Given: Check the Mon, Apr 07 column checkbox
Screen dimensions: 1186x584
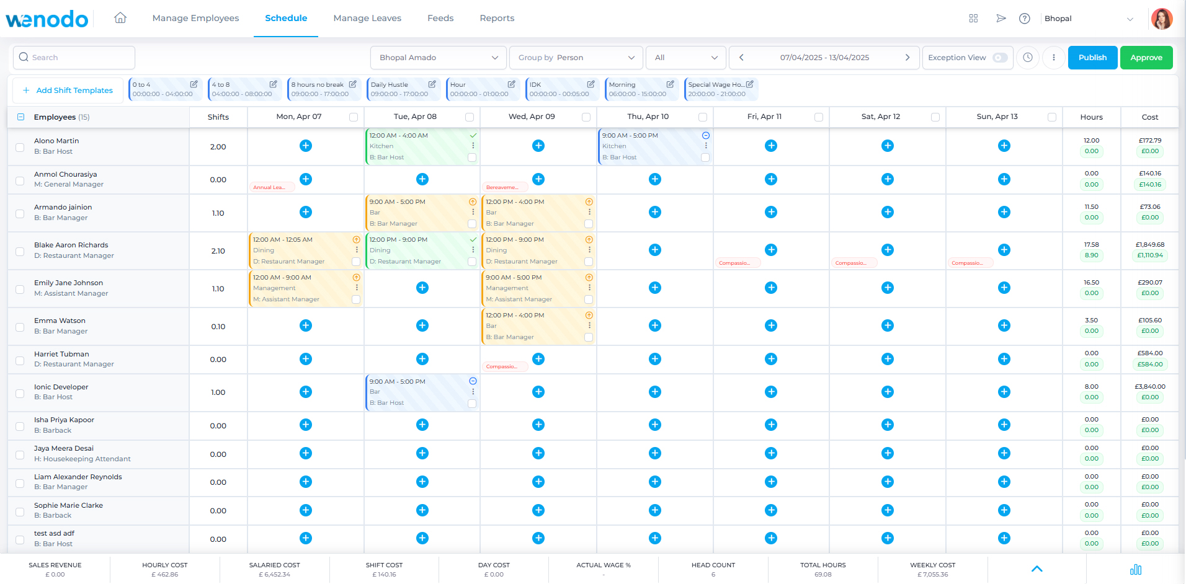Looking at the screenshot, I should 354,117.
